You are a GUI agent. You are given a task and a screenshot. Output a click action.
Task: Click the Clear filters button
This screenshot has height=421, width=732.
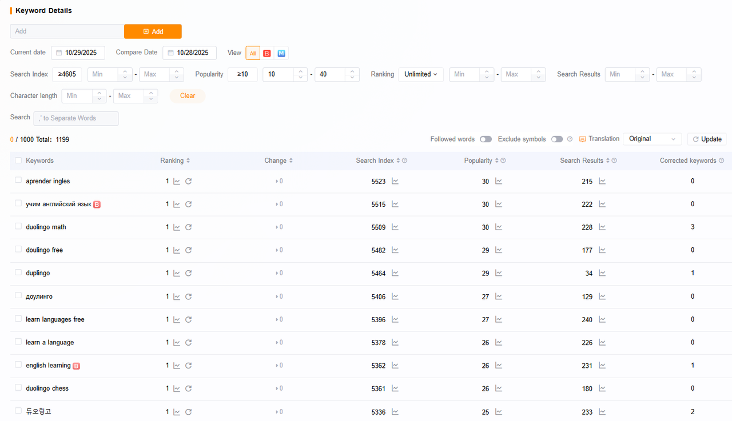[188, 96]
